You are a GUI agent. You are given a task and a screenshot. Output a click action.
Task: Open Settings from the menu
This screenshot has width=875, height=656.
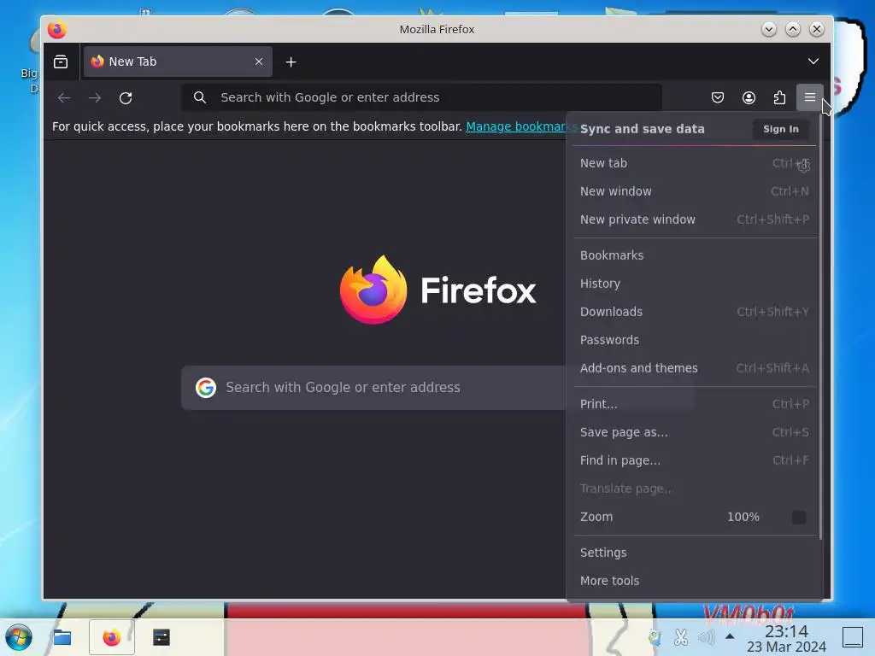(x=694, y=553)
